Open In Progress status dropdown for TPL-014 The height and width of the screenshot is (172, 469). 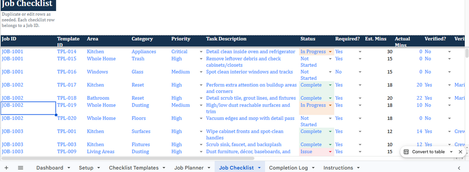click(330, 52)
